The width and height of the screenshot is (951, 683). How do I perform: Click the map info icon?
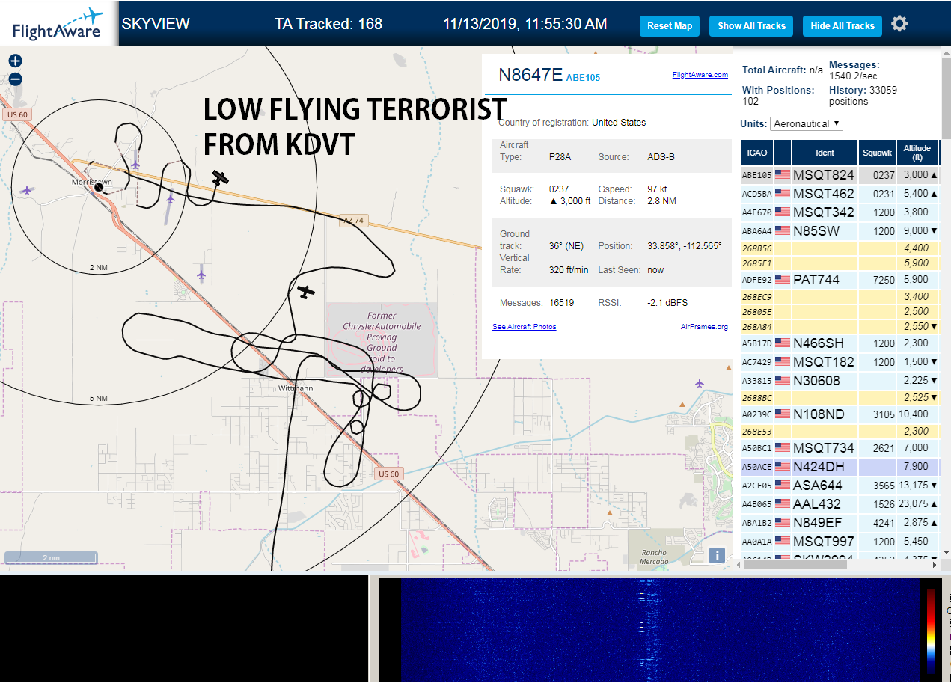coord(717,555)
